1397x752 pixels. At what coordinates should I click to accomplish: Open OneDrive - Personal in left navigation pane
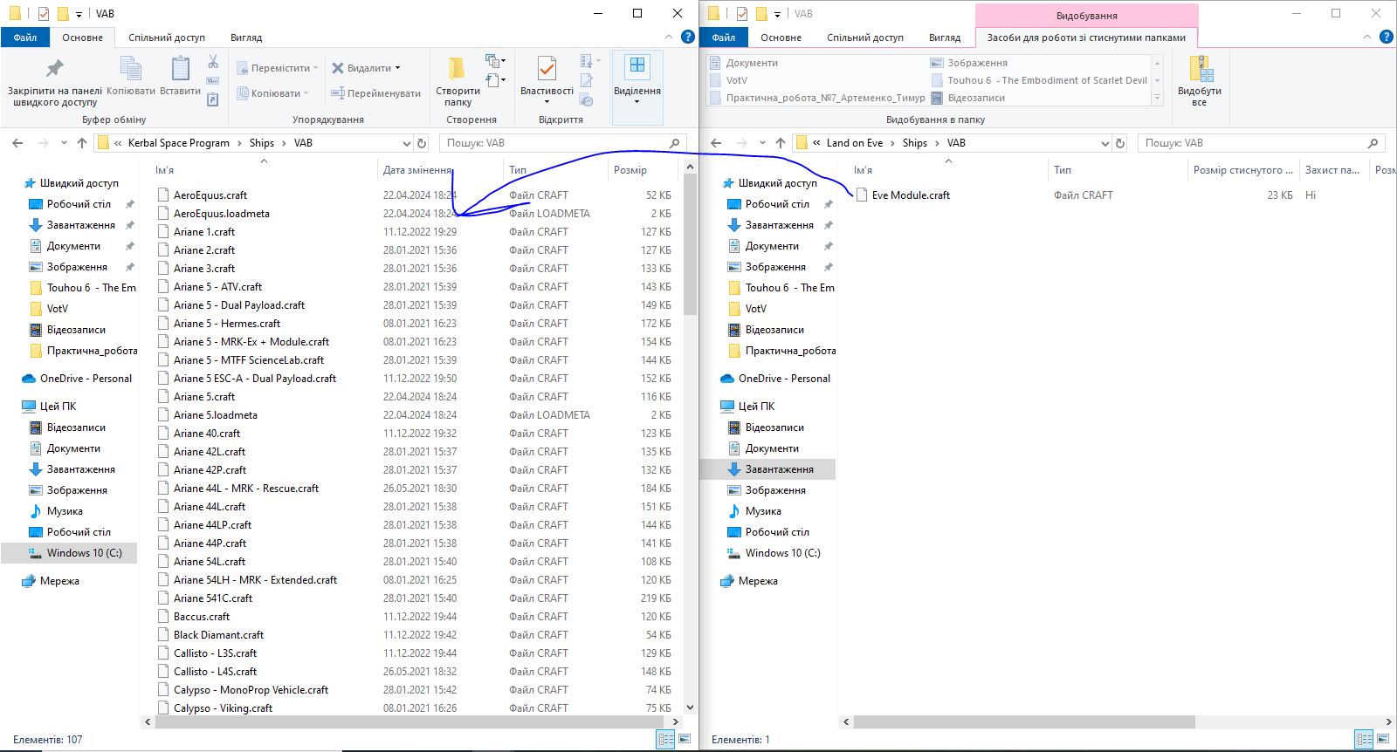86,379
